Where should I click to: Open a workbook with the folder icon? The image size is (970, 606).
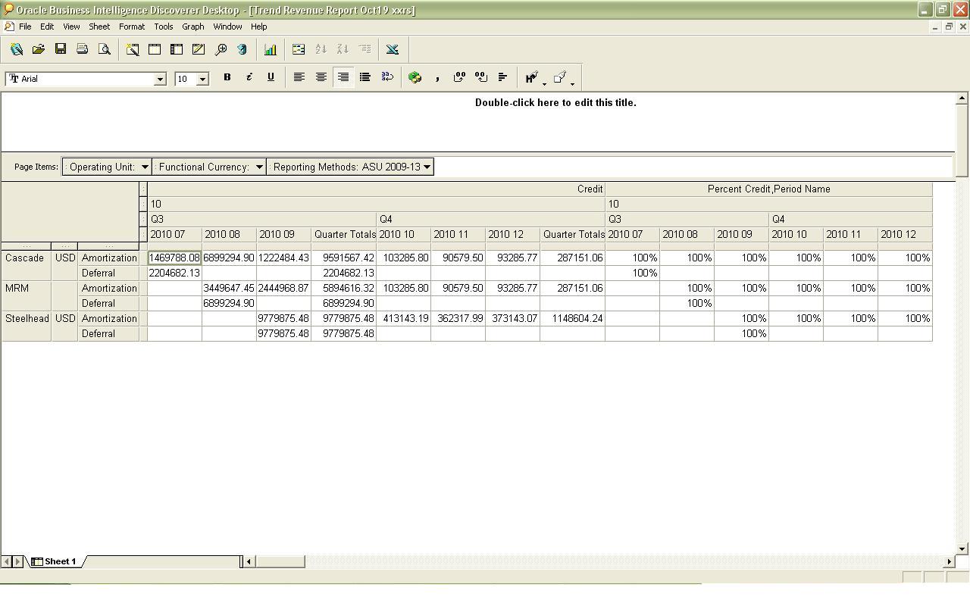coord(39,49)
